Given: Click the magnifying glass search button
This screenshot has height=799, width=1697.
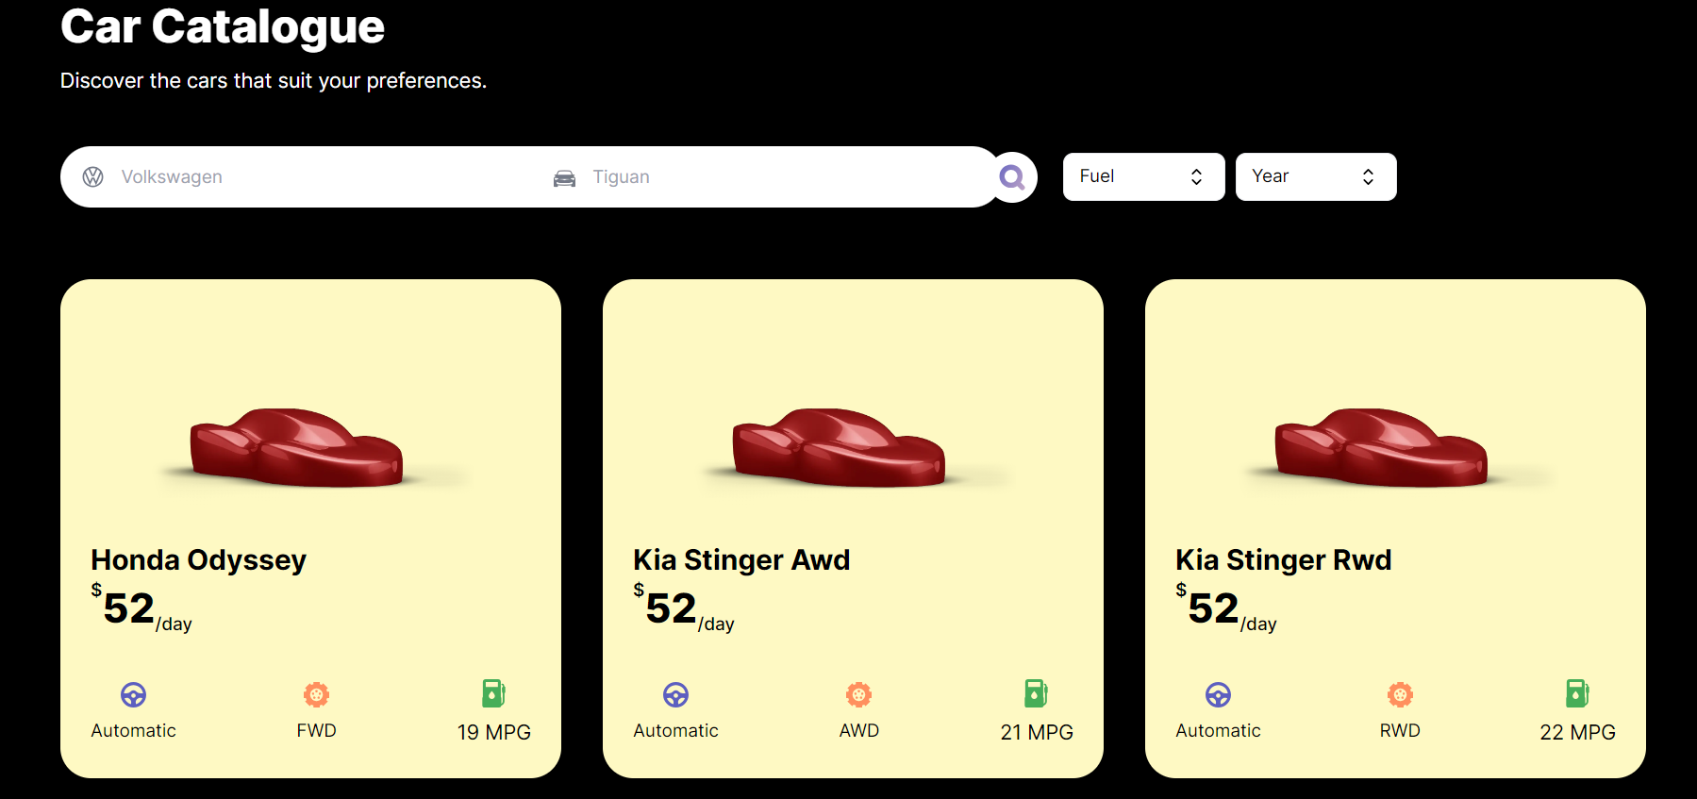Looking at the screenshot, I should (x=1012, y=177).
